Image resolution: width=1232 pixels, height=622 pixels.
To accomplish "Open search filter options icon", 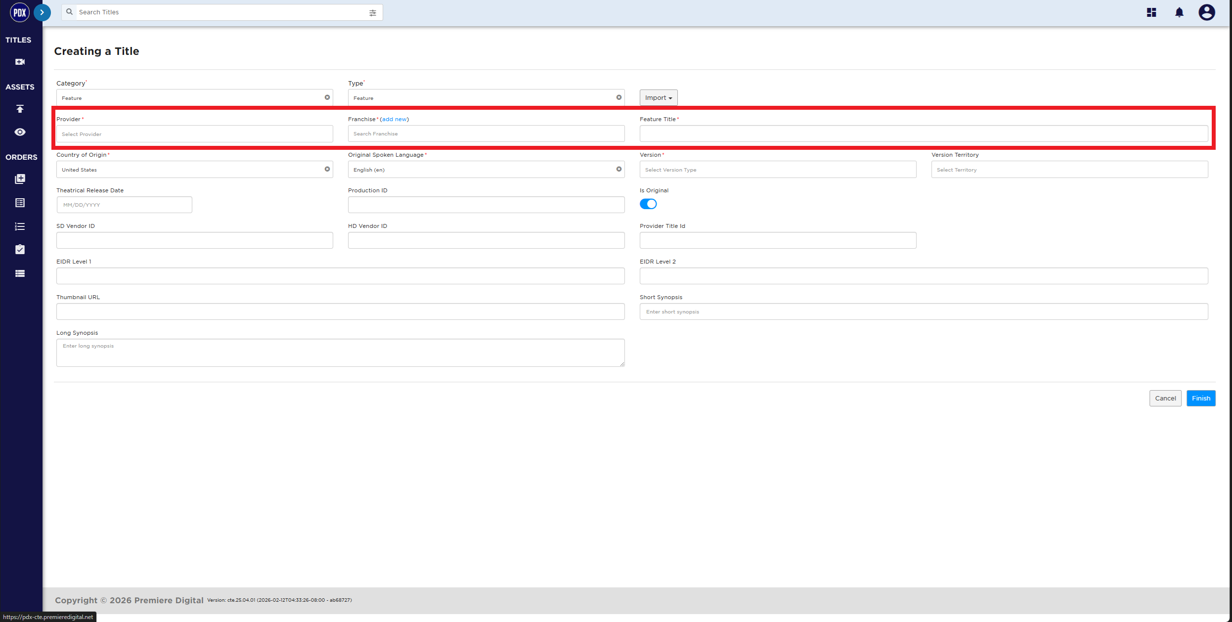I will pyautogui.click(x=373, y=13).
